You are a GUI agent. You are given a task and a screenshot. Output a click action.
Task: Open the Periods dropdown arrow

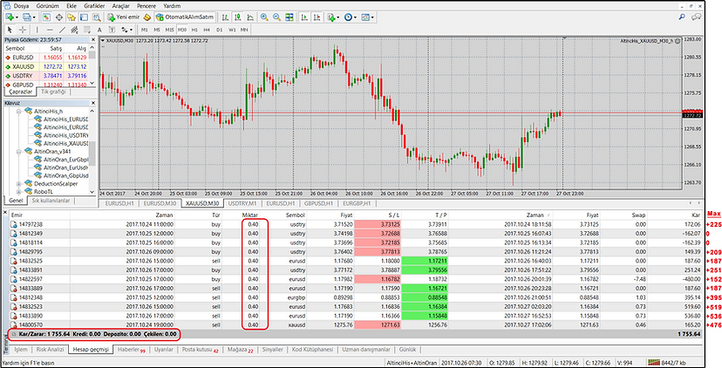(x=355, y=17)
